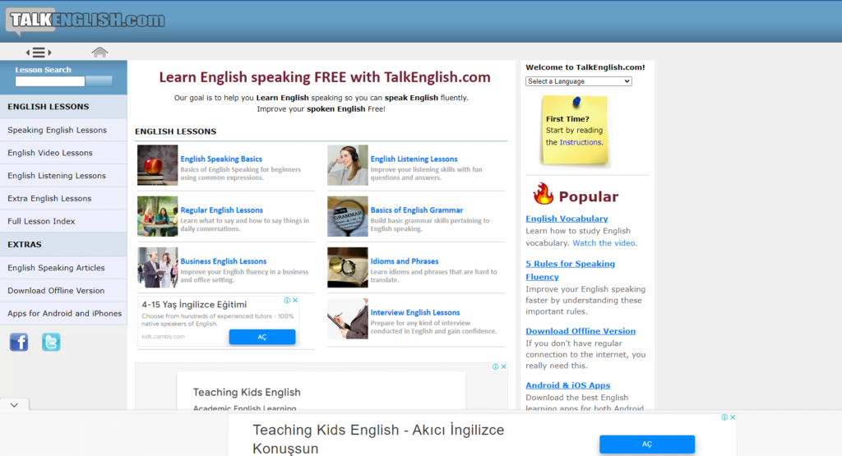Click the Business English Lessons link
The image size is (842, 456).
224,261
